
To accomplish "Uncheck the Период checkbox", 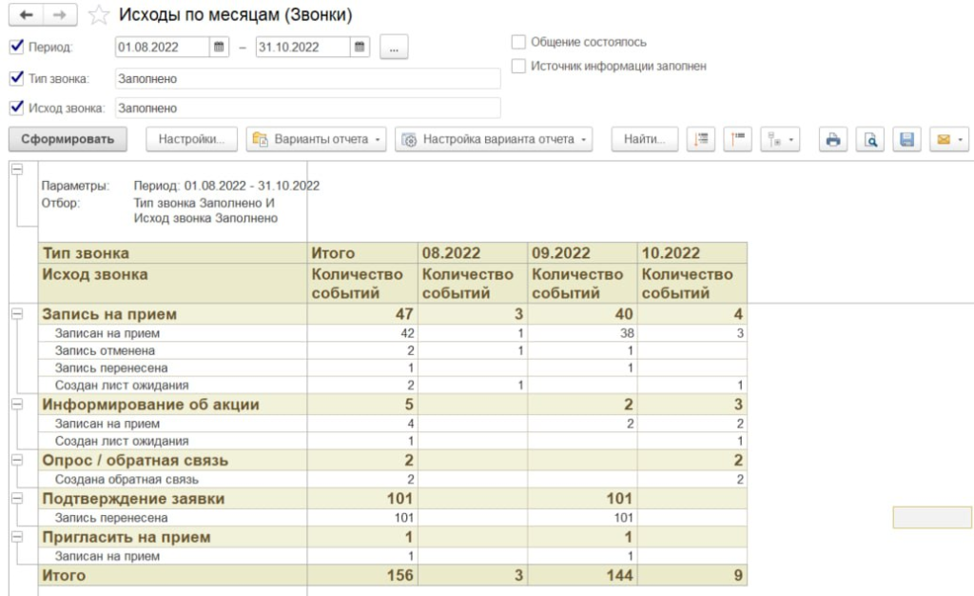I will tap(14, 47).
